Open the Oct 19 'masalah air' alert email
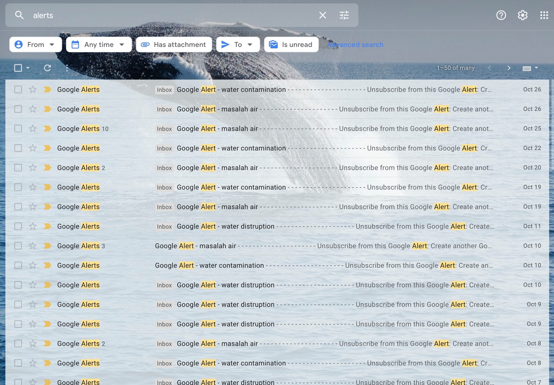Screen dimensions: 554x385 pos(277,207)
